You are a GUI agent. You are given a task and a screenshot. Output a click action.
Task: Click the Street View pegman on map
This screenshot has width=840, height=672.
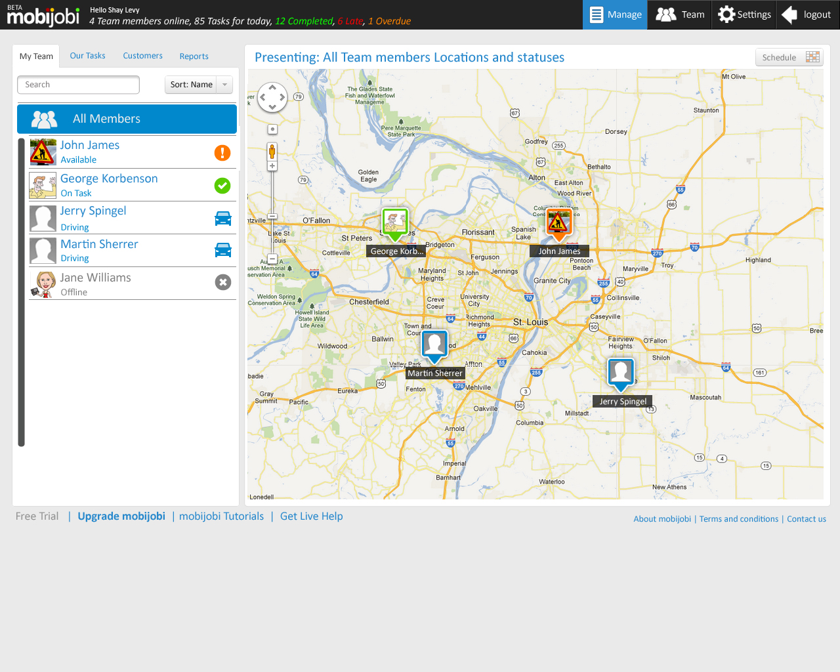272,152
